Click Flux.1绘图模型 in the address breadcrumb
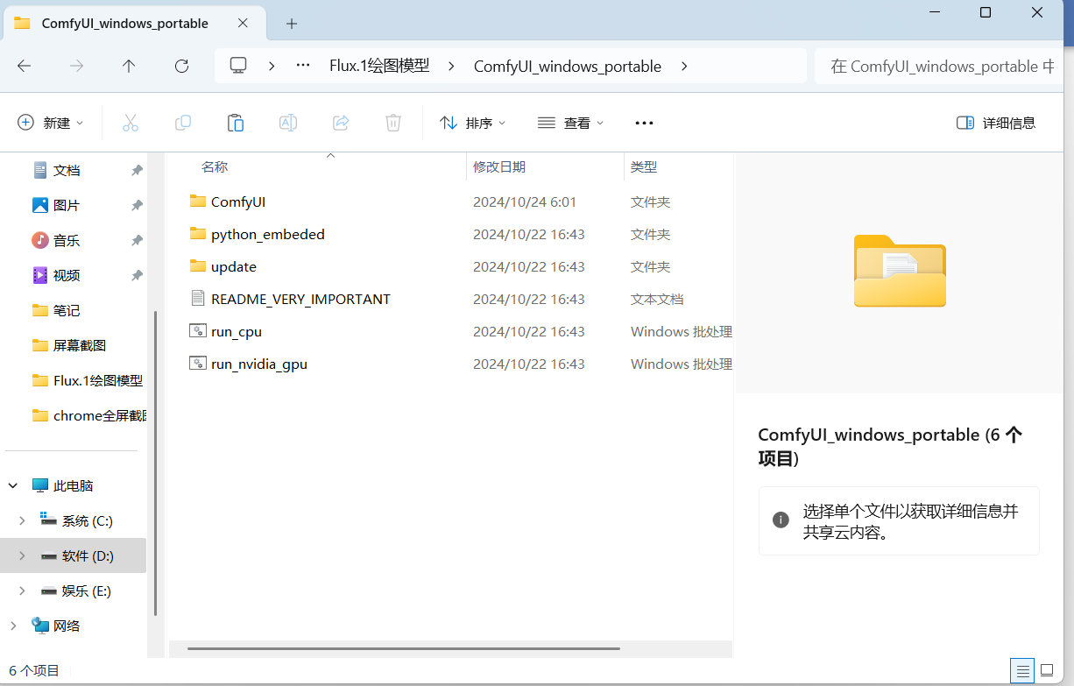 point(379,66)
